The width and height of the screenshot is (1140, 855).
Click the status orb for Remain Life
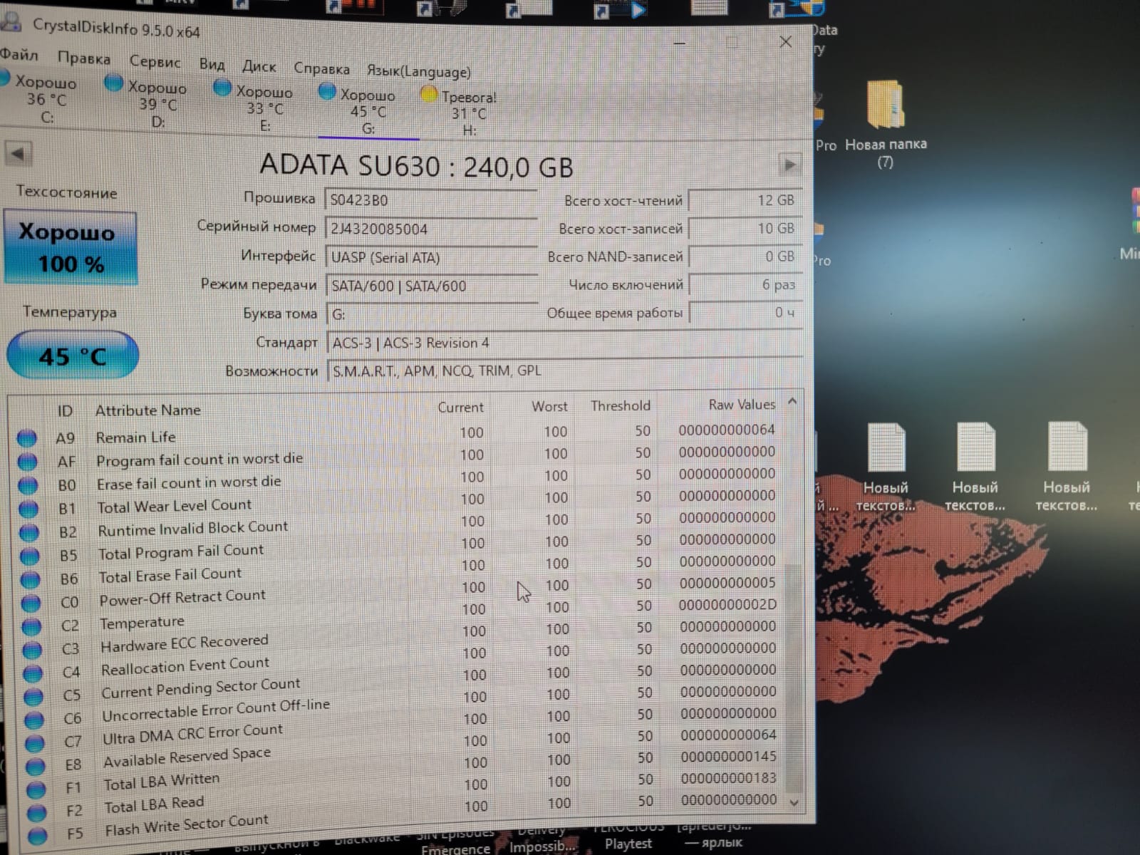pos(26,437)
